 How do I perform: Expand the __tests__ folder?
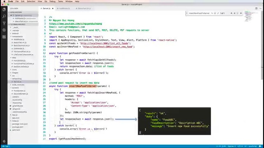pos(16,28)
